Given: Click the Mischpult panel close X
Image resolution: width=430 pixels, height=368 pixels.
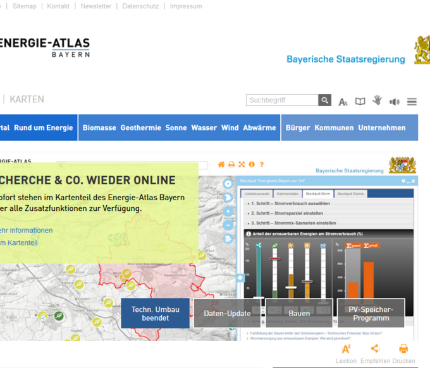Looking at the screenshot, I should click(414, 181).
